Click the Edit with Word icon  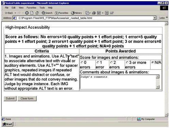point(99,13)
